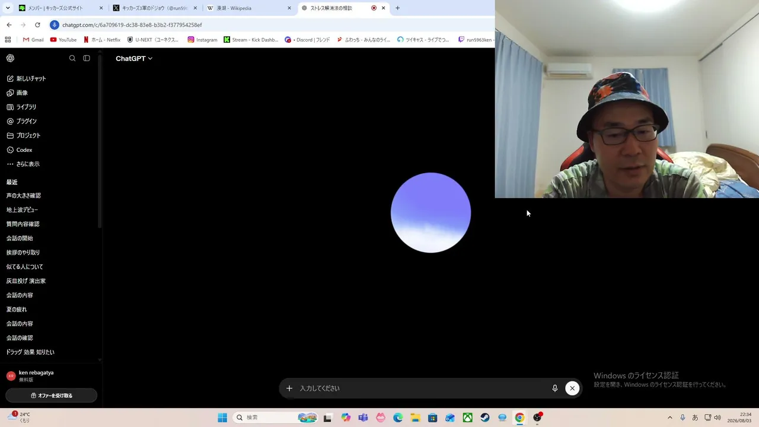Viewport: 759px width, 427px height.
Task: Click the microphone permission icon in address bar
Action: (55, 25)
